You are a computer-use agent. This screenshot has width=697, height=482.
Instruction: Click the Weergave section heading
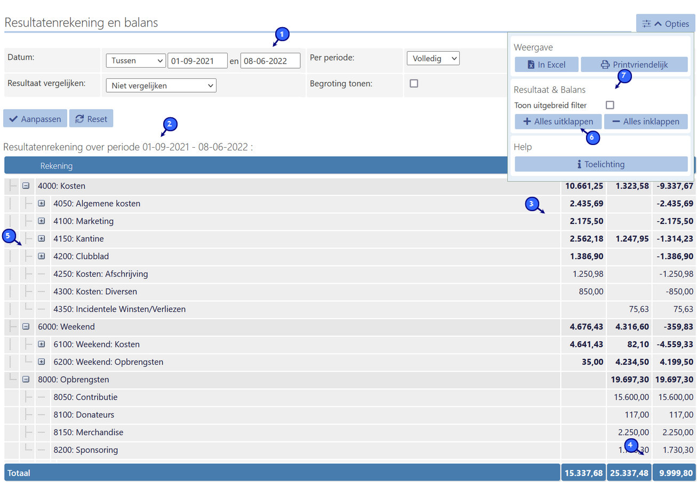coord(533,47)
